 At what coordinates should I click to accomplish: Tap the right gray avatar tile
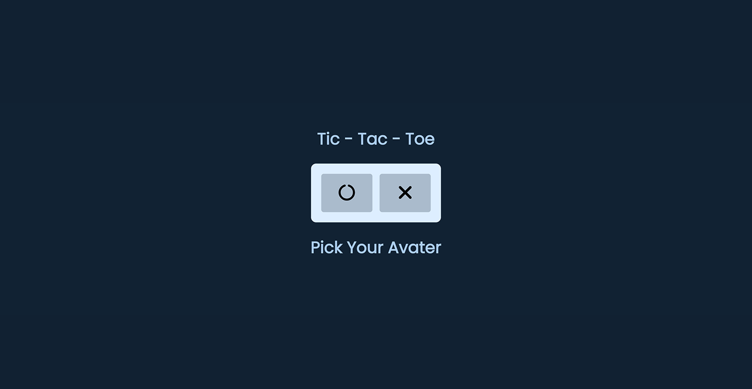tap(405, 193)
